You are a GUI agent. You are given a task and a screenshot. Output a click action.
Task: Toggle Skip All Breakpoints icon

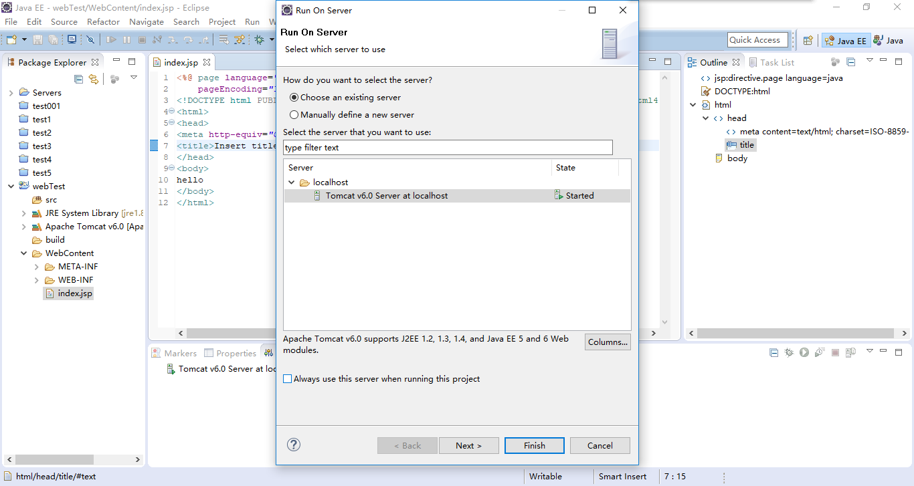(90, 40)
